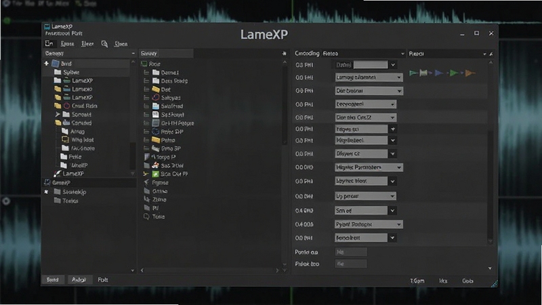Expand the Bmd node using its plus sign
The width and height of the screenshot is (542, 305).
(x=46, y=63)
